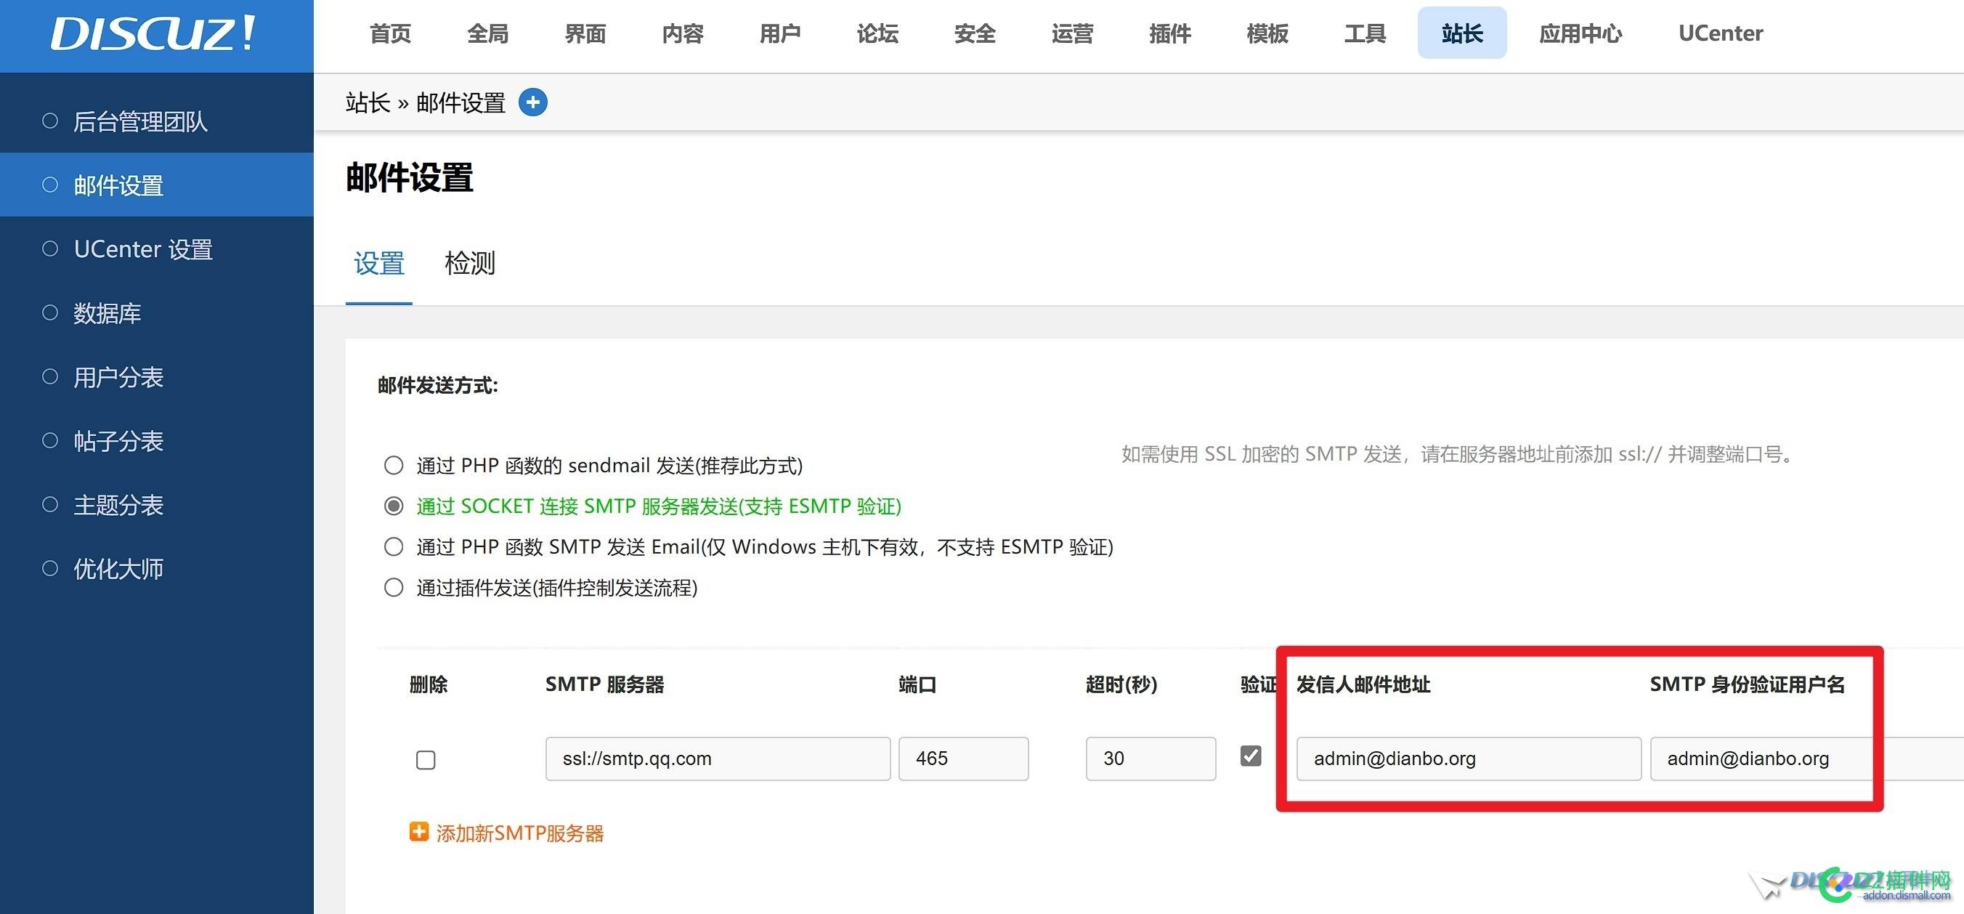Select 通过 PHP 函数 SMTP 发送 Email option
This screenshot has width=1964, height=914.
(x=394, y=546)
